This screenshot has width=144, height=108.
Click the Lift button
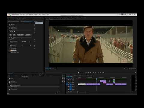point(98,73)
